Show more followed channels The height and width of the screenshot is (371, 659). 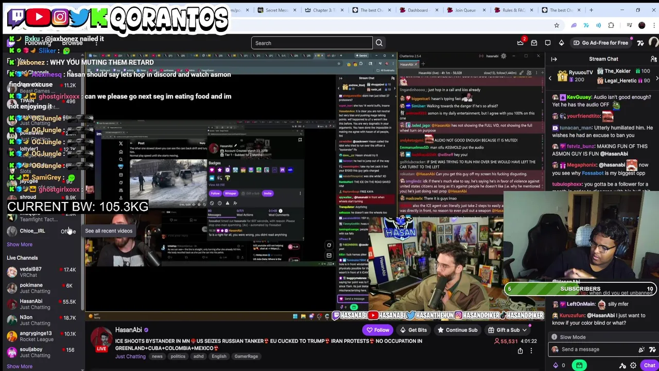coord(20,244)
